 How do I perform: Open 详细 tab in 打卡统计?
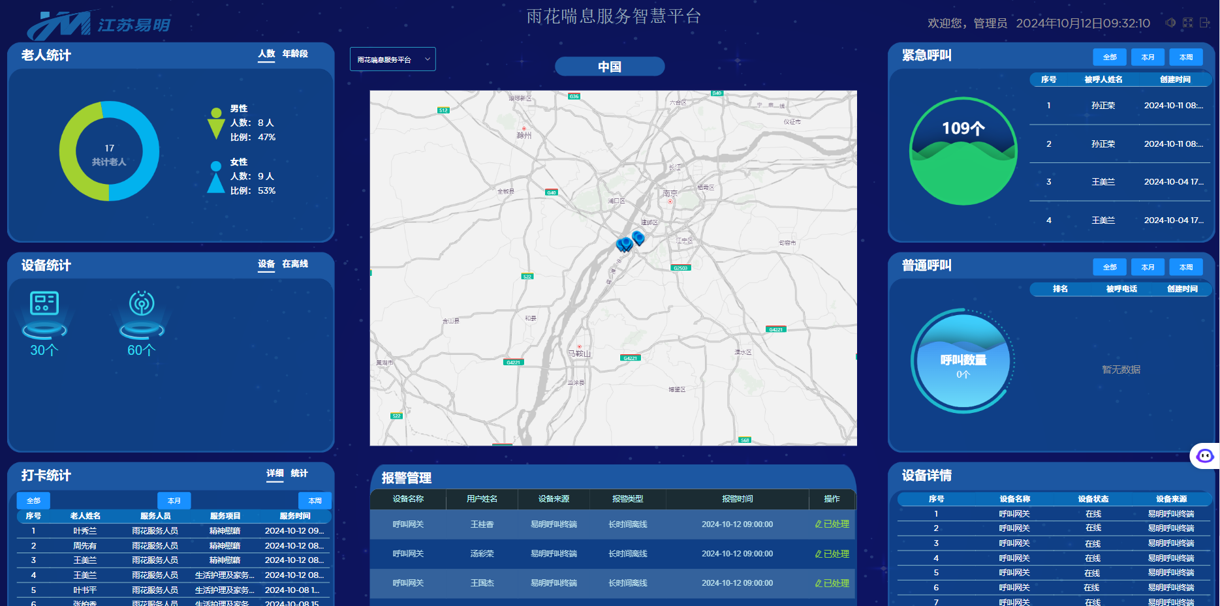pyautogui.click(x=275, y=474)
